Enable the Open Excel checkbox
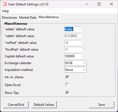This screenshot has height=112, width=118. coord(67,85)
